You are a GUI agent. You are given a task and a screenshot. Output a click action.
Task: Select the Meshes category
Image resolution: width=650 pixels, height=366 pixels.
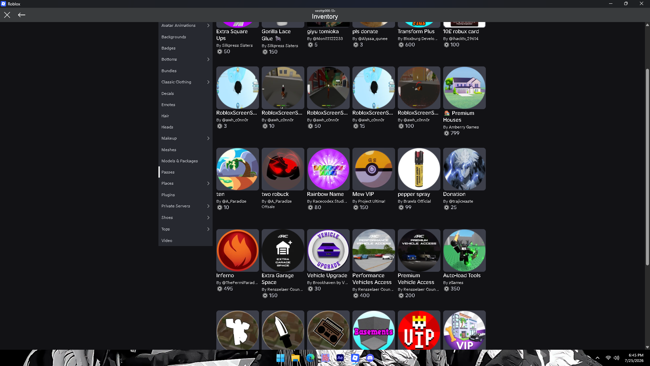(185, 150)
